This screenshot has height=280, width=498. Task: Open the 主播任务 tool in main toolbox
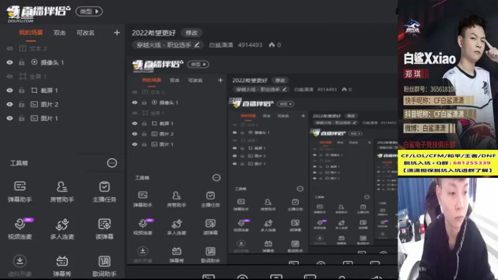[104, 191]
